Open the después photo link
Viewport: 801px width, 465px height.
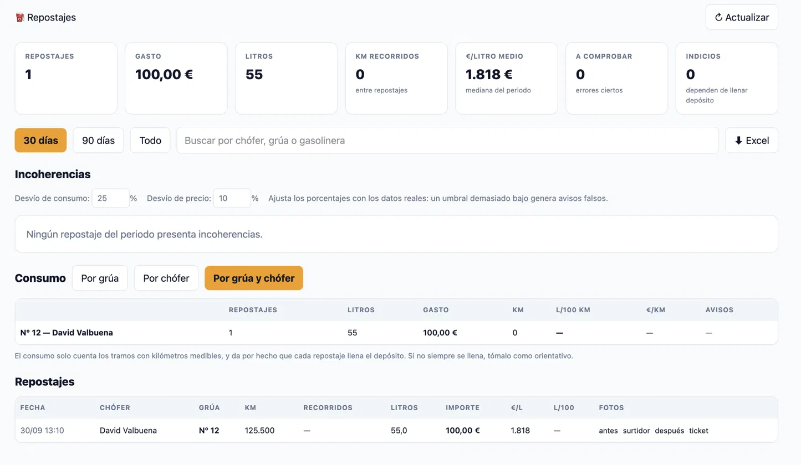[669, 431]
